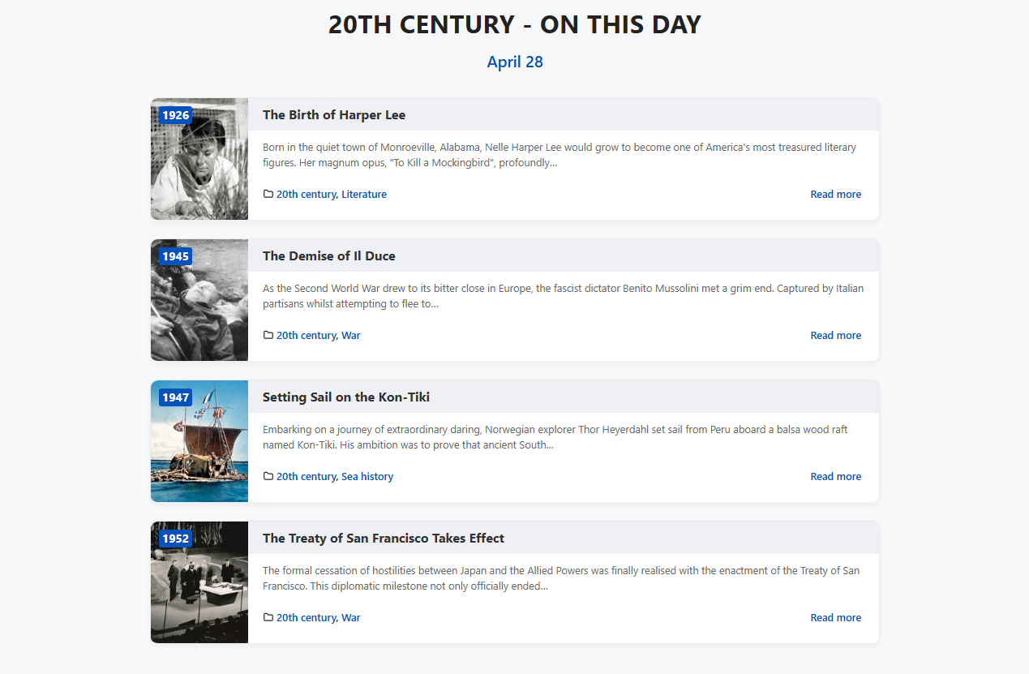1029x674 pixels.
Task: Open the Literature category link
Action: [x=364, y=194]
